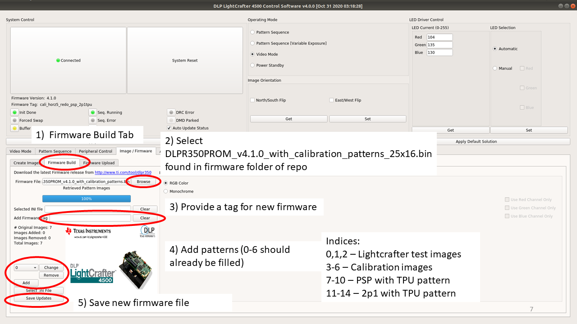Switch to the Video Mode tab
Screen dimensions: 577x324
tap(20, 151)
